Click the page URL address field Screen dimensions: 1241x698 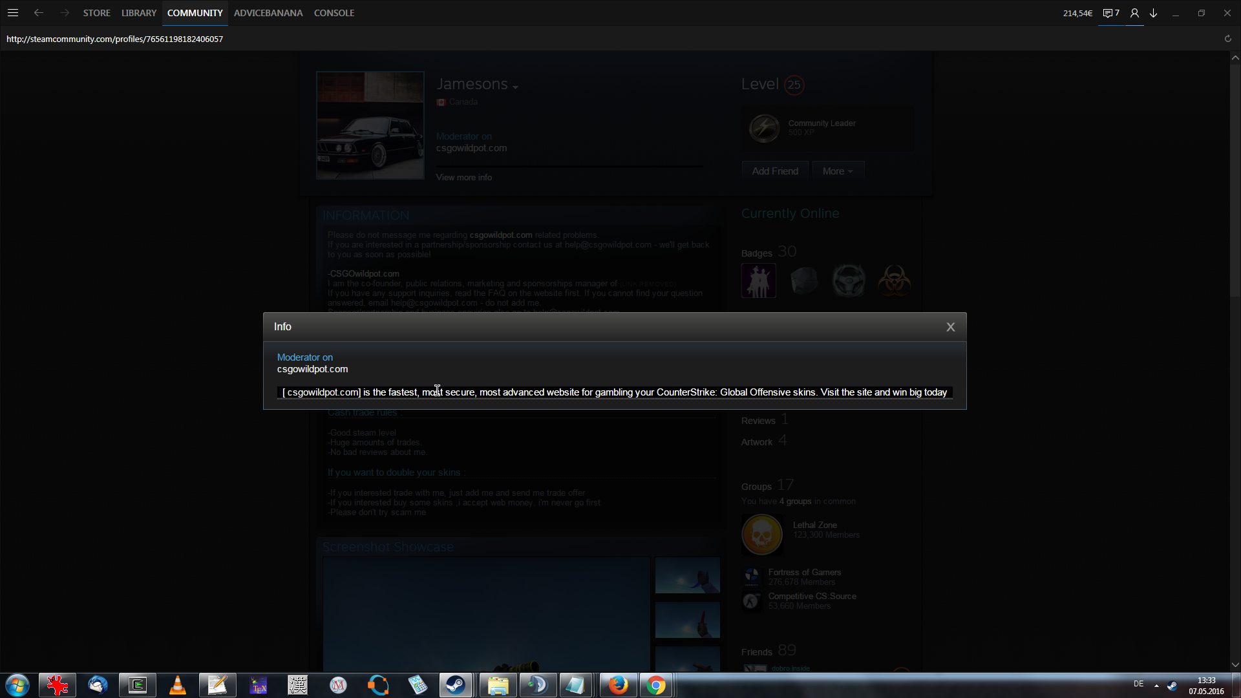[115, 39]
